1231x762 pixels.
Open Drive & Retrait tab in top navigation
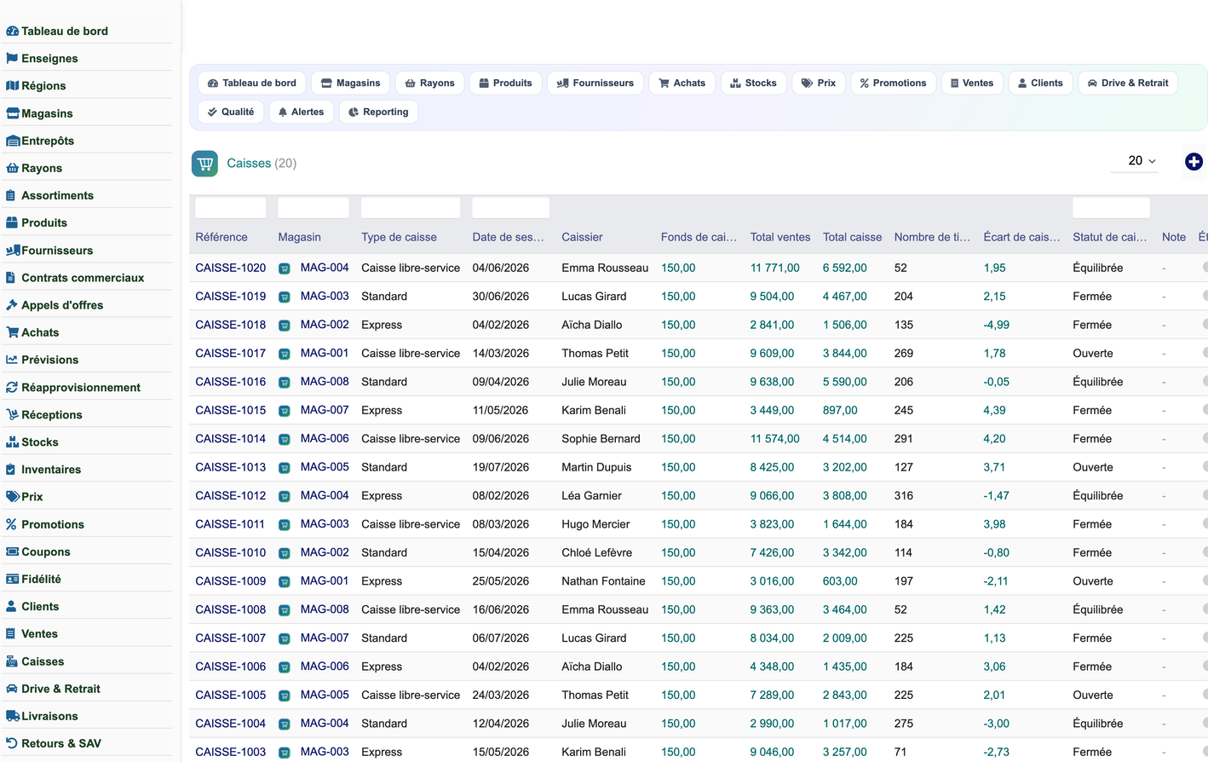pos(1128,83)
